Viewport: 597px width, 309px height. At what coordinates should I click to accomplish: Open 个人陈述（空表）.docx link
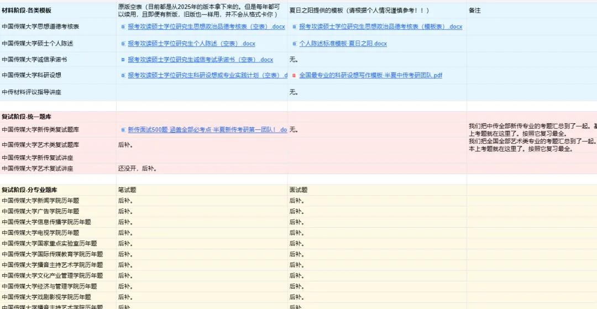[x=191, y=44]
